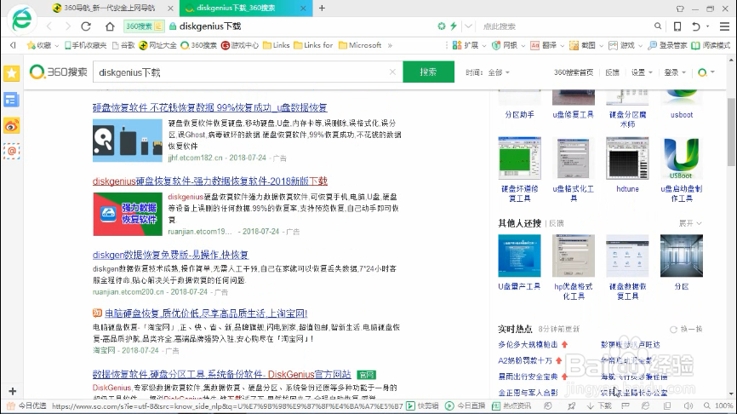Show more bookmarks with the » chevron
The width and height of the screenshot is (737, 414).
tap(390, 45)
